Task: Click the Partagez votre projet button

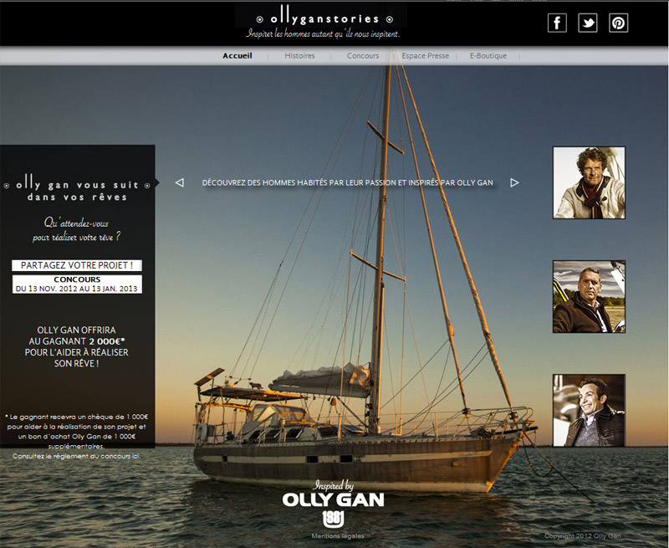Action: (x=77, y=265)
